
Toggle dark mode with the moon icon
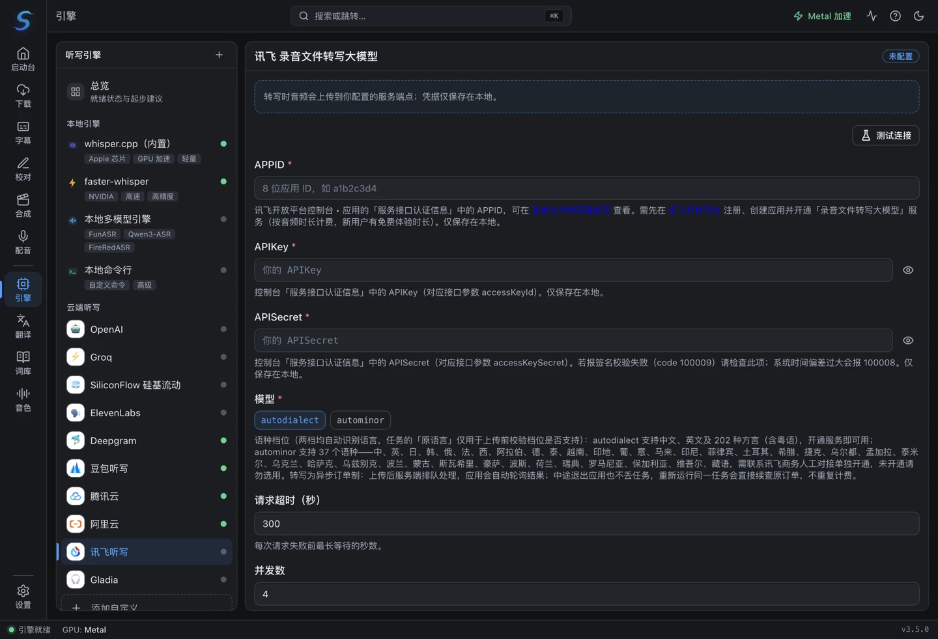(x=918, y=16)
